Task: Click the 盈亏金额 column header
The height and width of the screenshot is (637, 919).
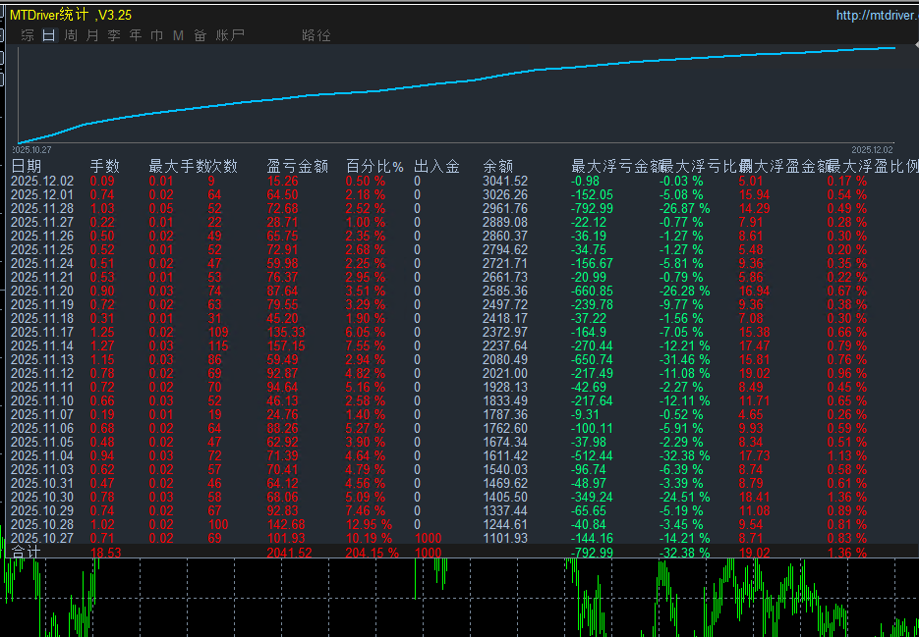Action: point(297,166)
